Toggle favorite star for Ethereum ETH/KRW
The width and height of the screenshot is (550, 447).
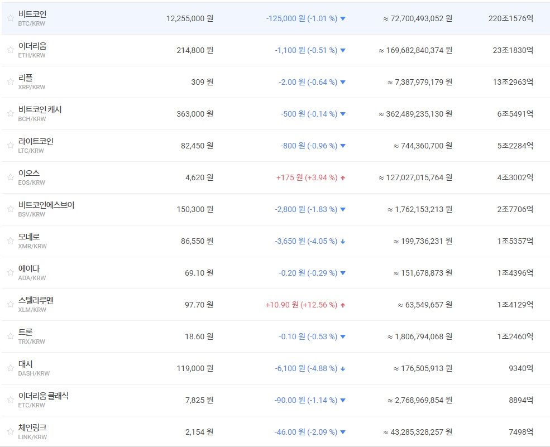(x=10, y=50)
